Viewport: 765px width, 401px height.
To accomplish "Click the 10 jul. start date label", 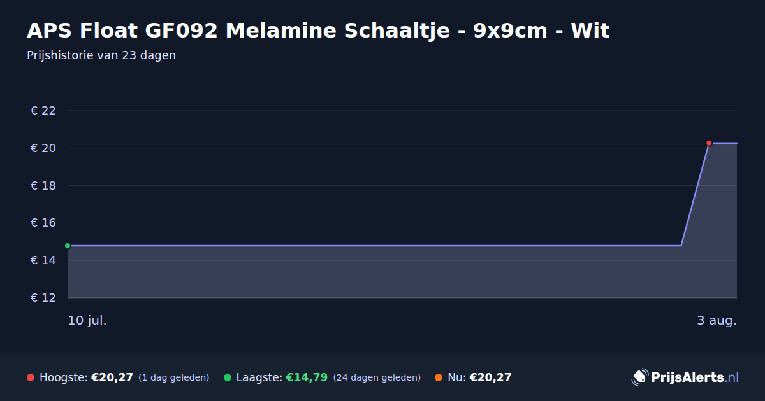I will (x=87, y=320).
